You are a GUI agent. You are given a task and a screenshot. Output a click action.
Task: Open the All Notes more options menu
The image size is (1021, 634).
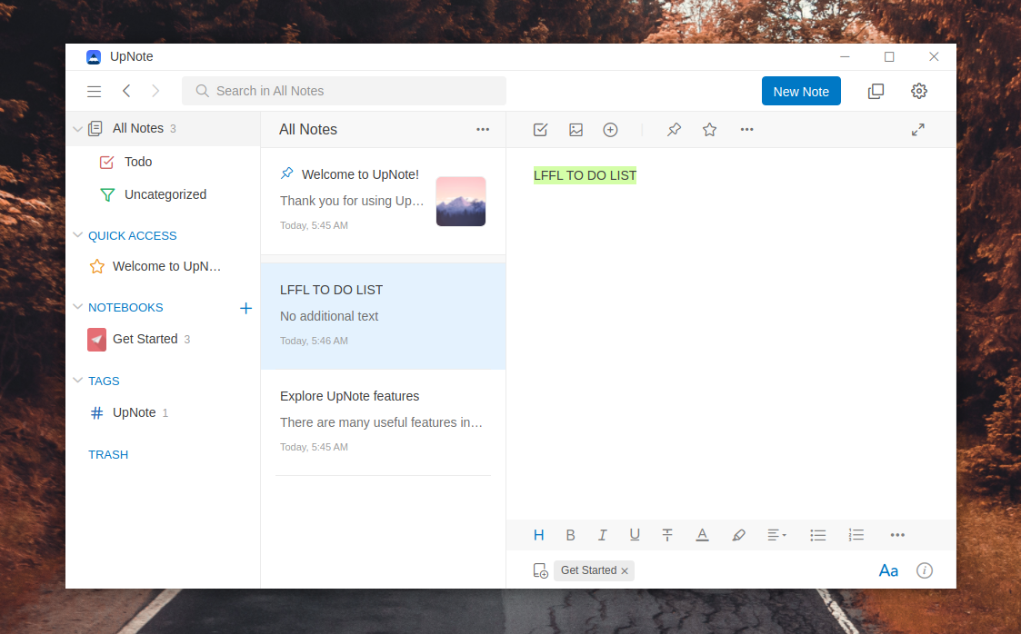pos(483,130)
